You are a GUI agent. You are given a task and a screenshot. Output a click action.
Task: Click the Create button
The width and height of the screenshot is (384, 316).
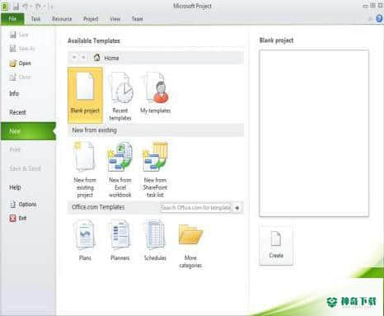[x=276, y=246]
